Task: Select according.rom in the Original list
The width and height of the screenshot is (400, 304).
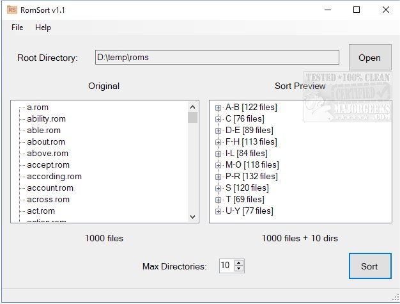Action: tap(54, 177)
